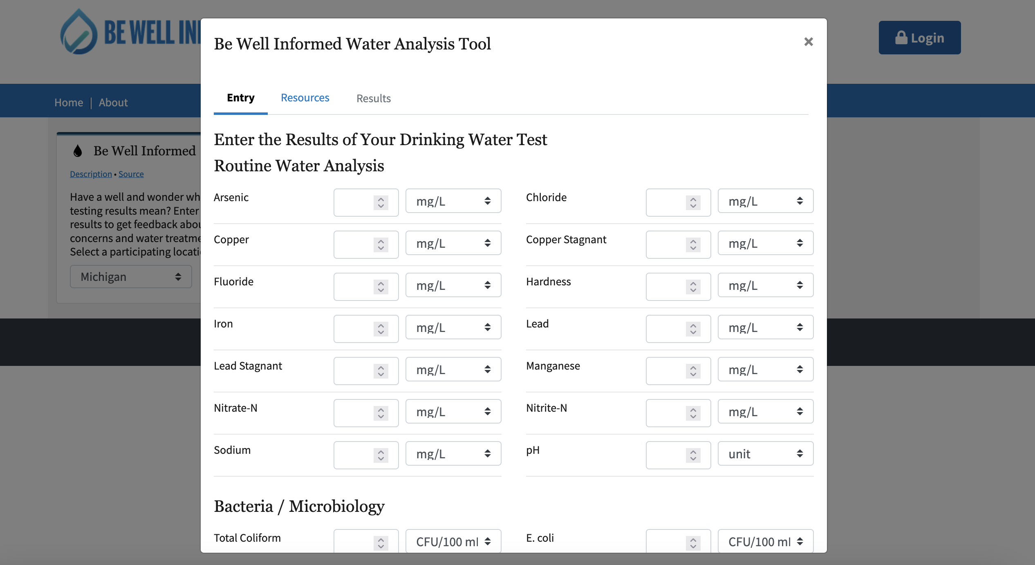
Task: Switch to the Resources tab
Action: point(305,98)
